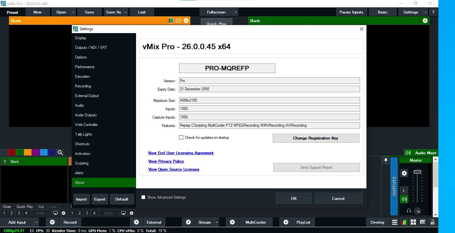This screenshot has width=455, height=233.
Task: Open gear icon under second input
Action: pos(132,213)
